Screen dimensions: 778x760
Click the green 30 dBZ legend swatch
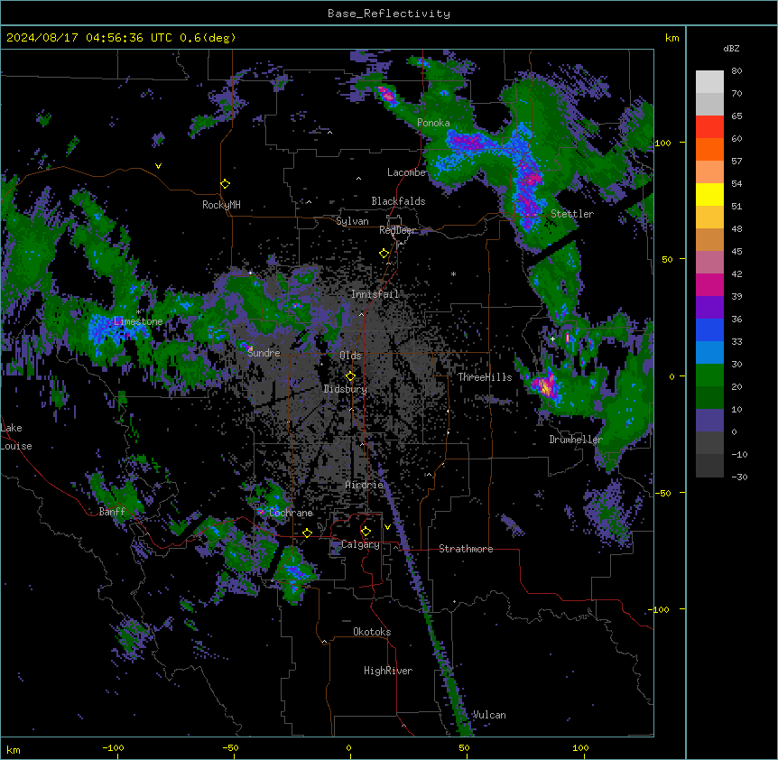(709, 375)
